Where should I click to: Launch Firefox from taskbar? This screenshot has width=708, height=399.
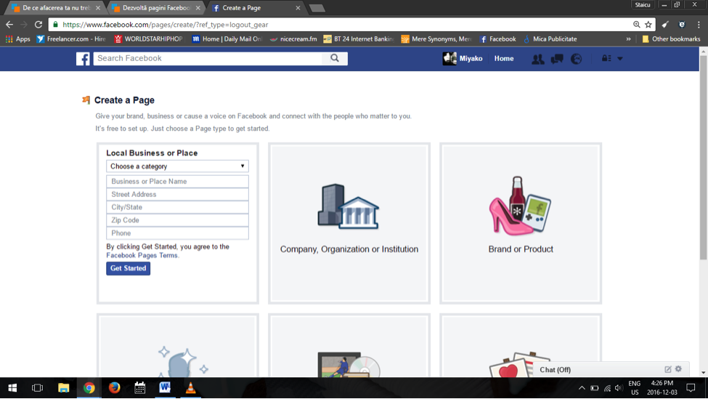click(x=114, y=387)
